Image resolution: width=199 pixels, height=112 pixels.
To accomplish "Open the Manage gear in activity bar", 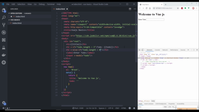I will 4,103.
